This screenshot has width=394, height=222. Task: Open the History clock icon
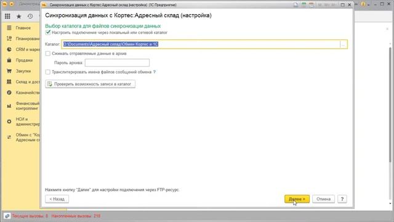pyautogui.click(x=30, y=17)
